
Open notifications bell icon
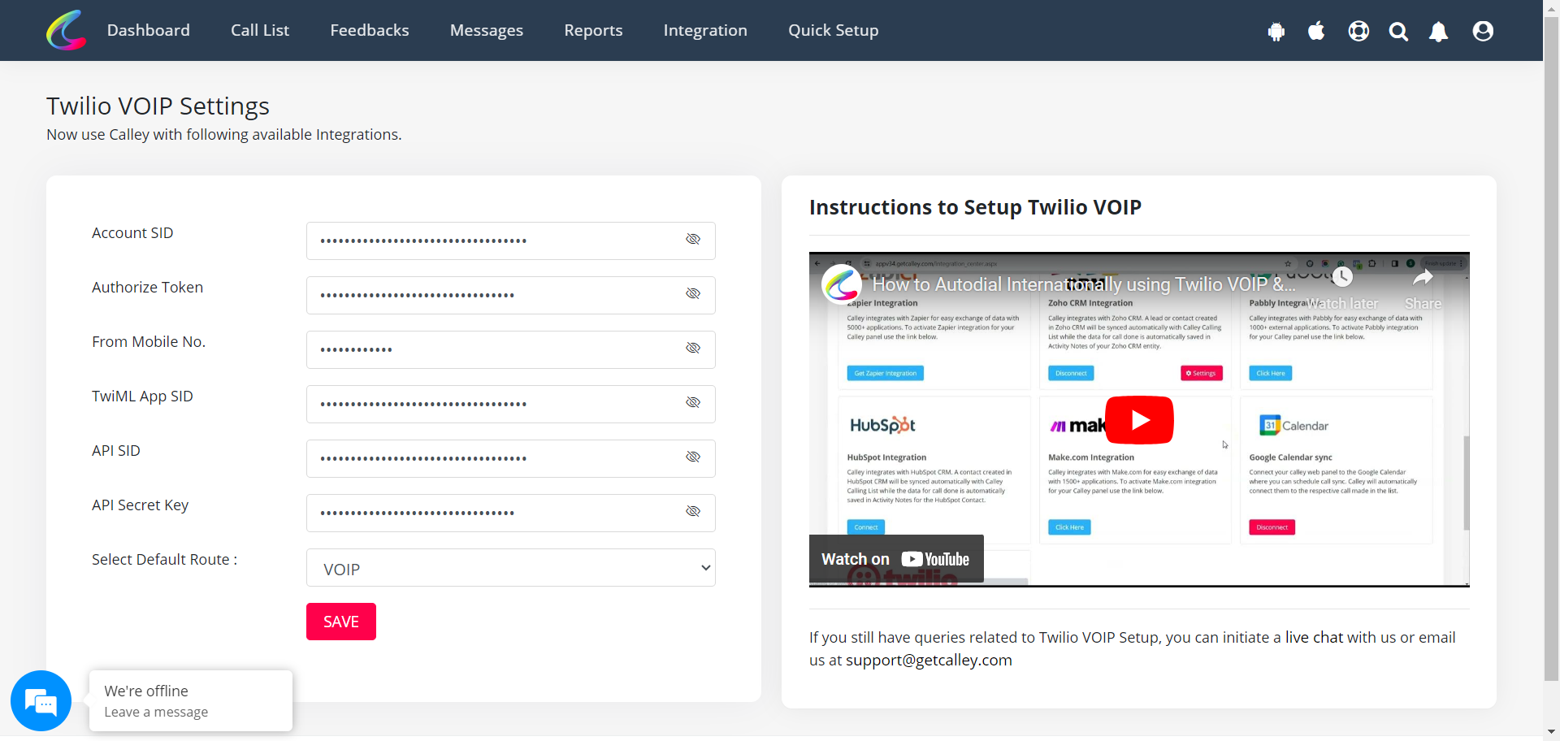1439,32
